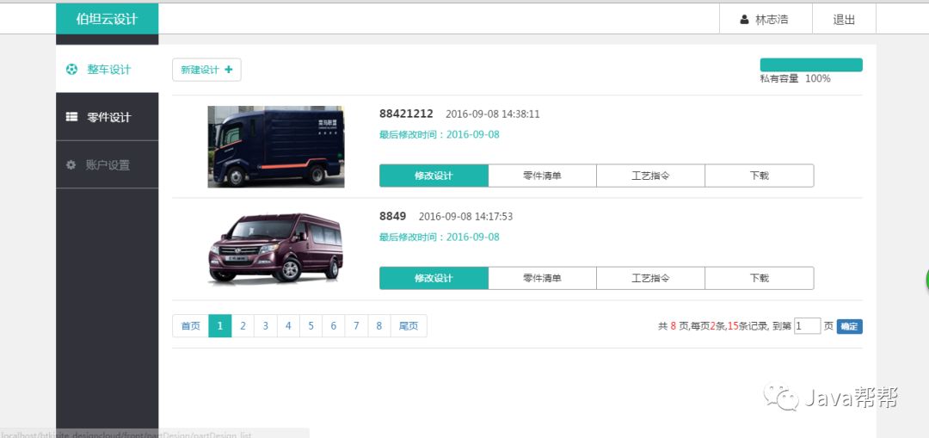This screenshot has width=929, height=438.
Task: Click the 零件设计 list icon
Action: tap(71, 117)
